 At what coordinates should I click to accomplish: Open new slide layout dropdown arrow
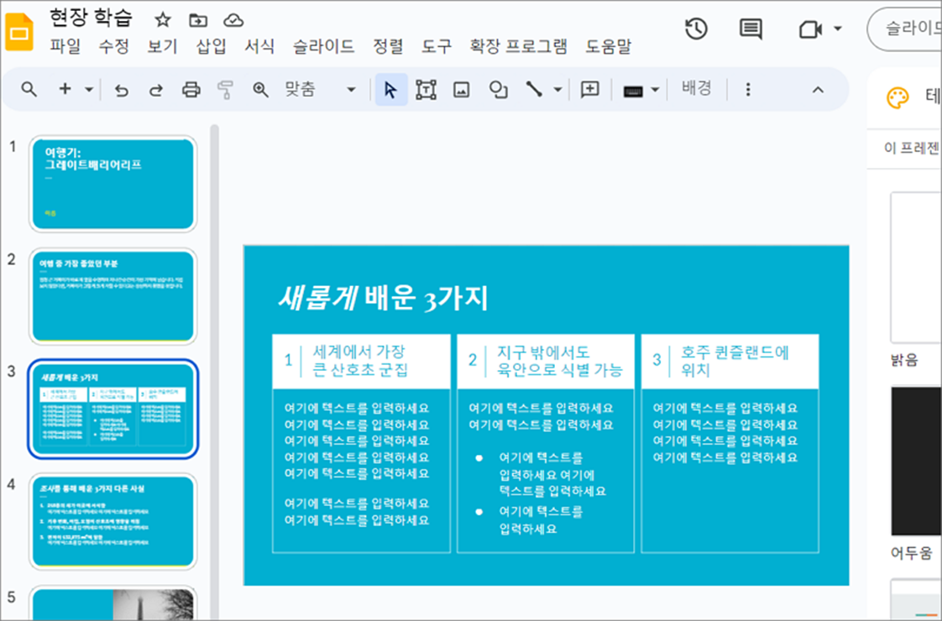(x=89, y=90)
